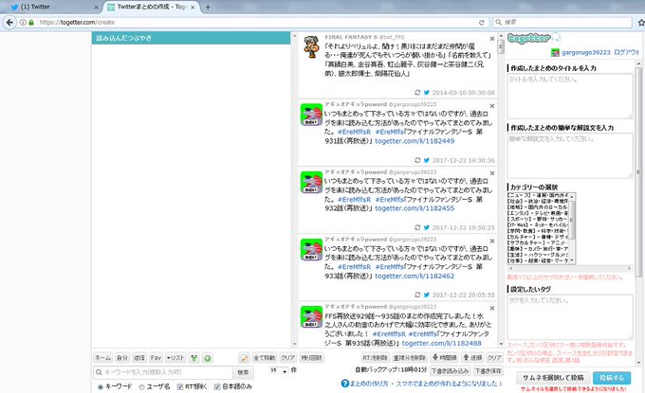
Task: Click the 重複分を削除 button
Action: [410, 358]
